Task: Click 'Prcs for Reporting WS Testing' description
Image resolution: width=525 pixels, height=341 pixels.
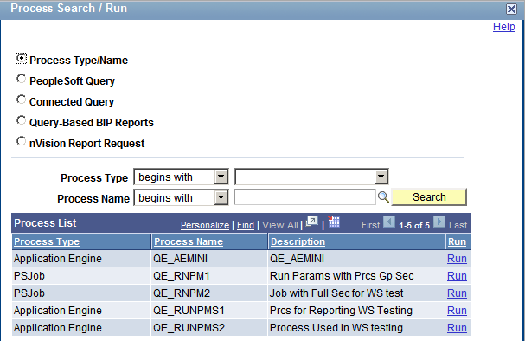Action: tap(341, 311)
